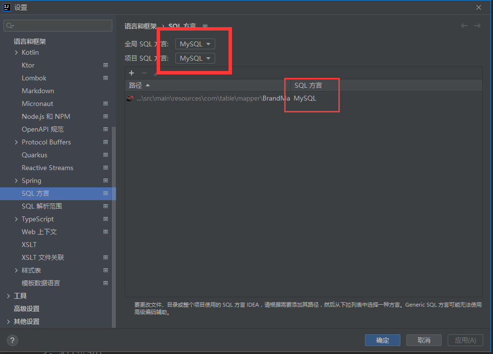Select Quarkus in the settings tree
Screen dimensions: 493x354
(x=34, y=155)
